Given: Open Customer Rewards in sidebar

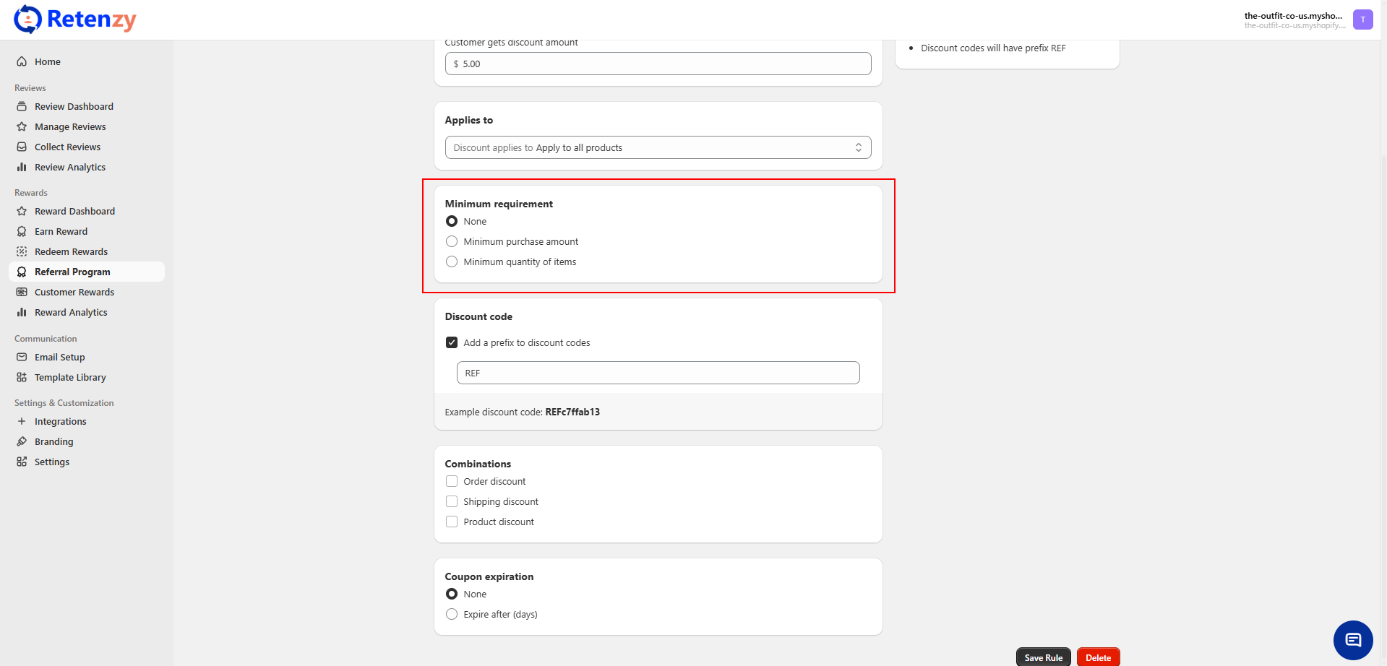Looking at the screenshot, I should 74,292.
